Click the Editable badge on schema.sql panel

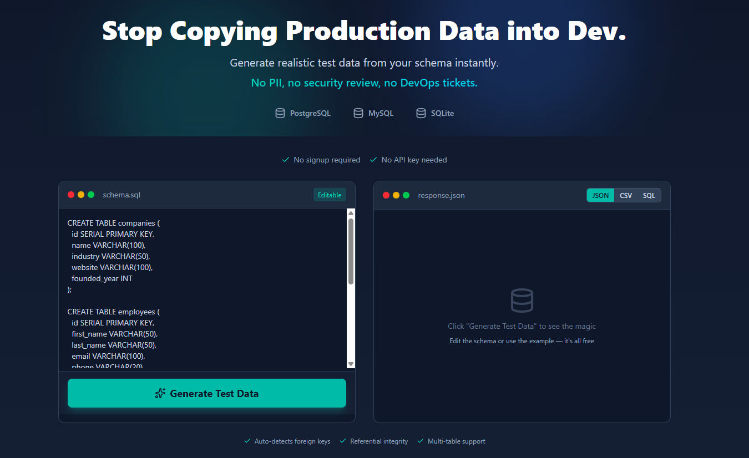click(330, 195)
